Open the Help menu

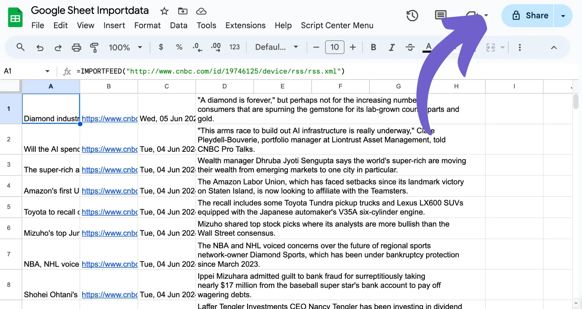(283, 25)
